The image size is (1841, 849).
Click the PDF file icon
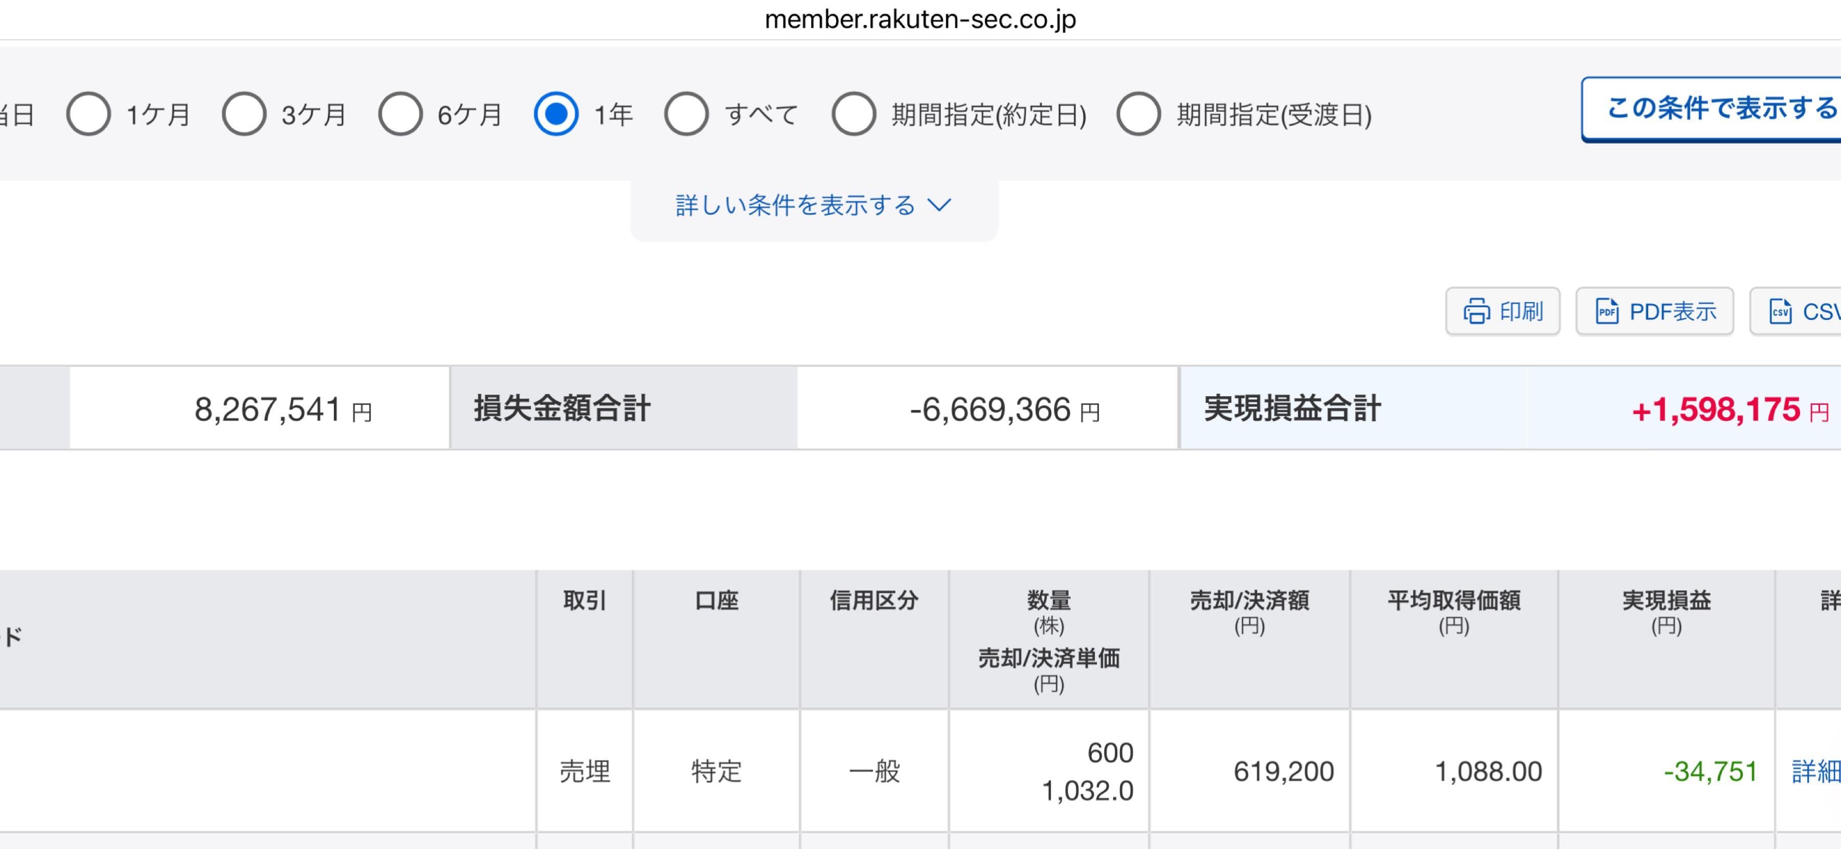1607,311
